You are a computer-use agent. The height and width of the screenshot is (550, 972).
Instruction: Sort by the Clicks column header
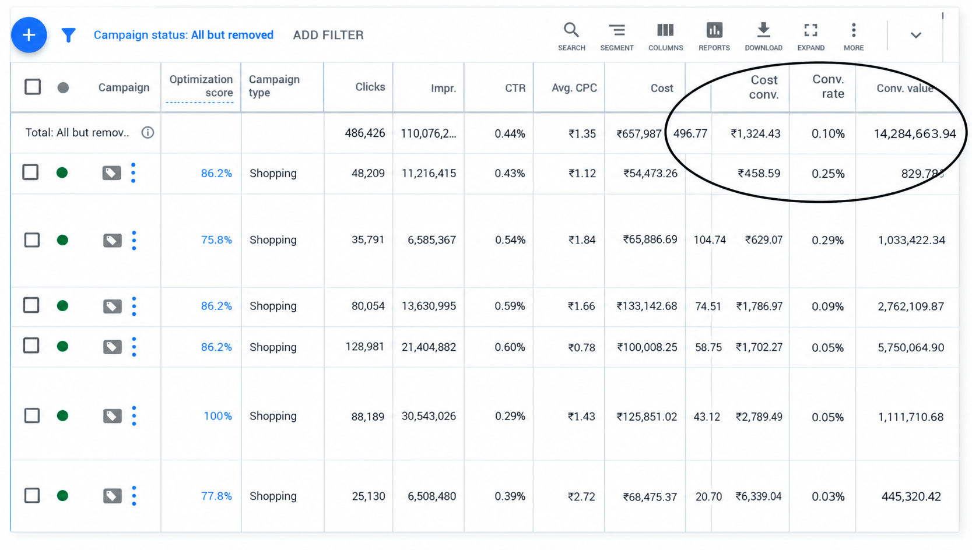pos(370,87)
